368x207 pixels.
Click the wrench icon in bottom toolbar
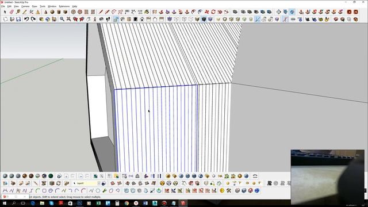(105, 190)
